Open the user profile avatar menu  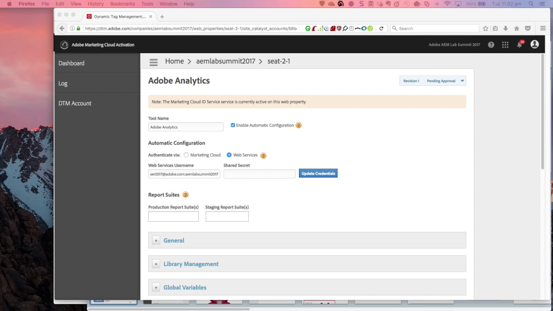(534, 44)
